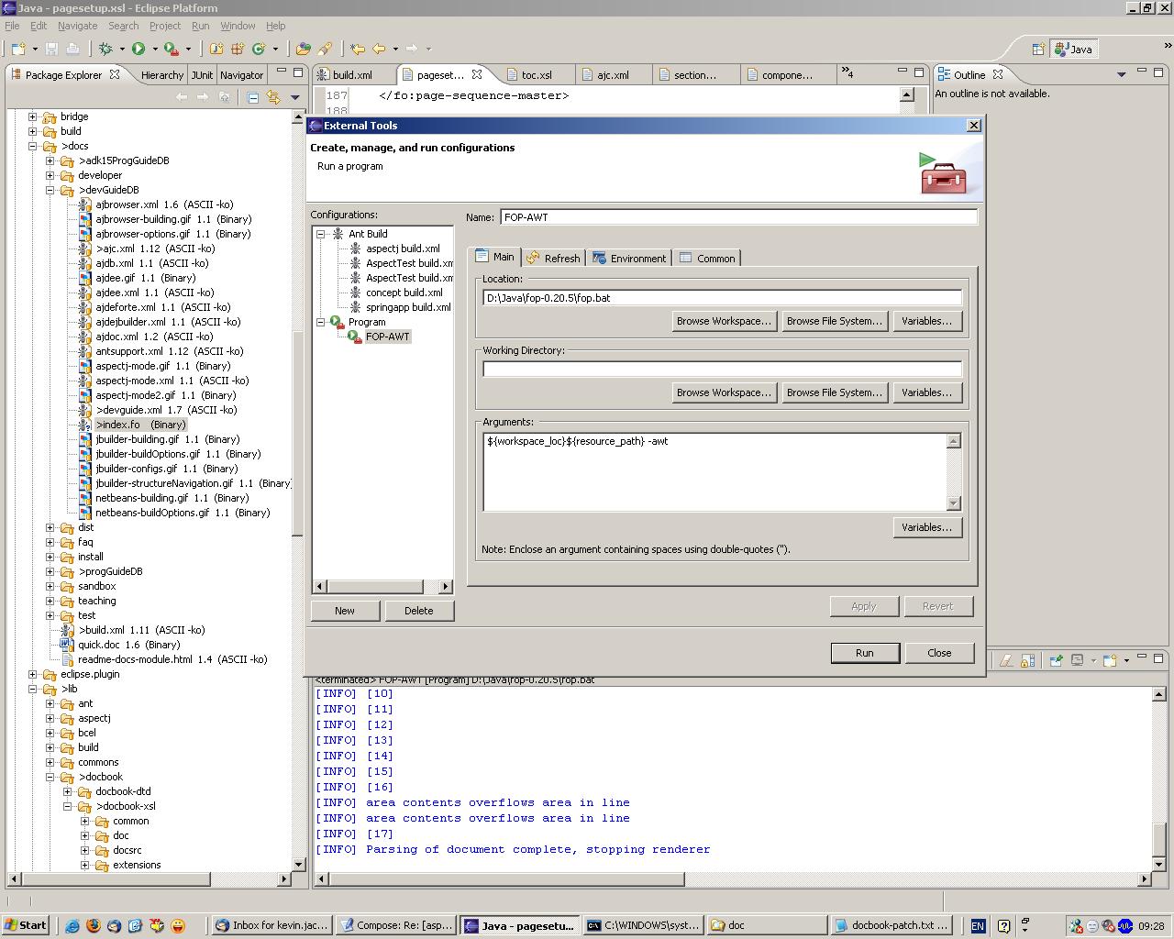1174x939 pixels.
Task: Select the aspectj build.xml configuration
Action: point(403,249)
